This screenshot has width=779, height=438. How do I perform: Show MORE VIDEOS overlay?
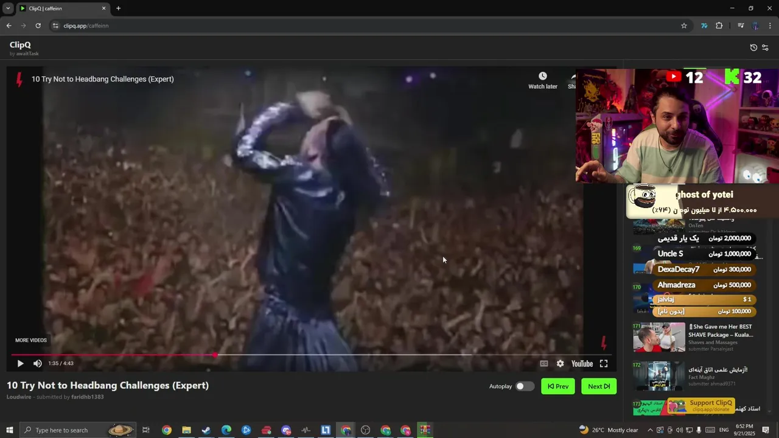coord(31,340)
